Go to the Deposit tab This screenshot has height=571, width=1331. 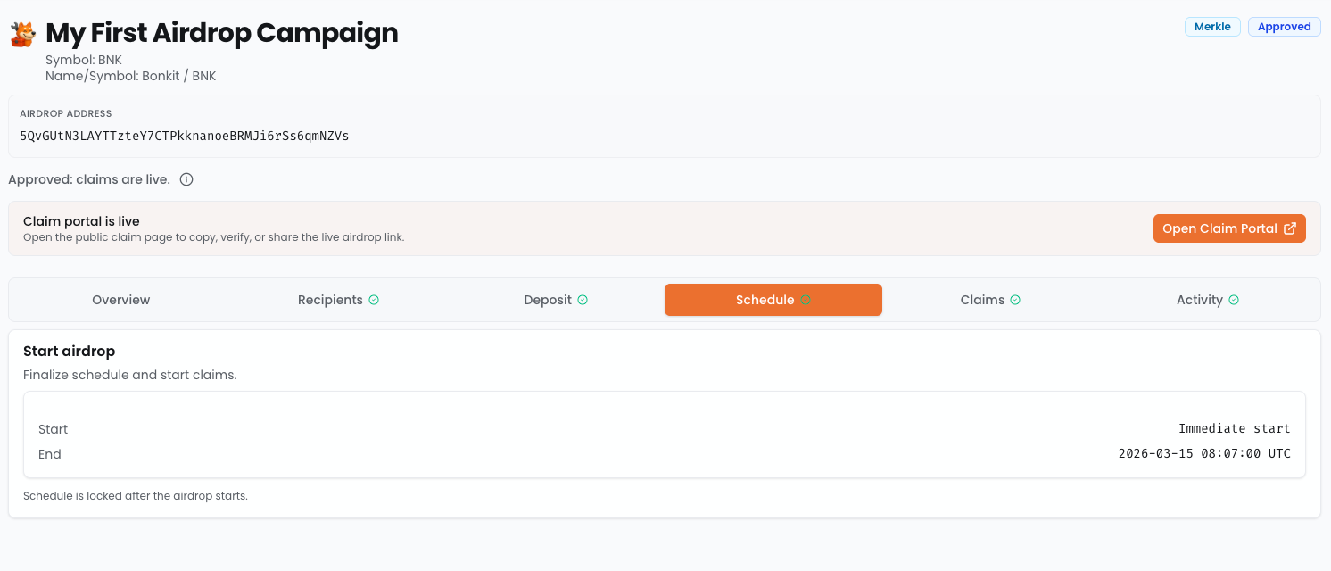pos(548,300)
